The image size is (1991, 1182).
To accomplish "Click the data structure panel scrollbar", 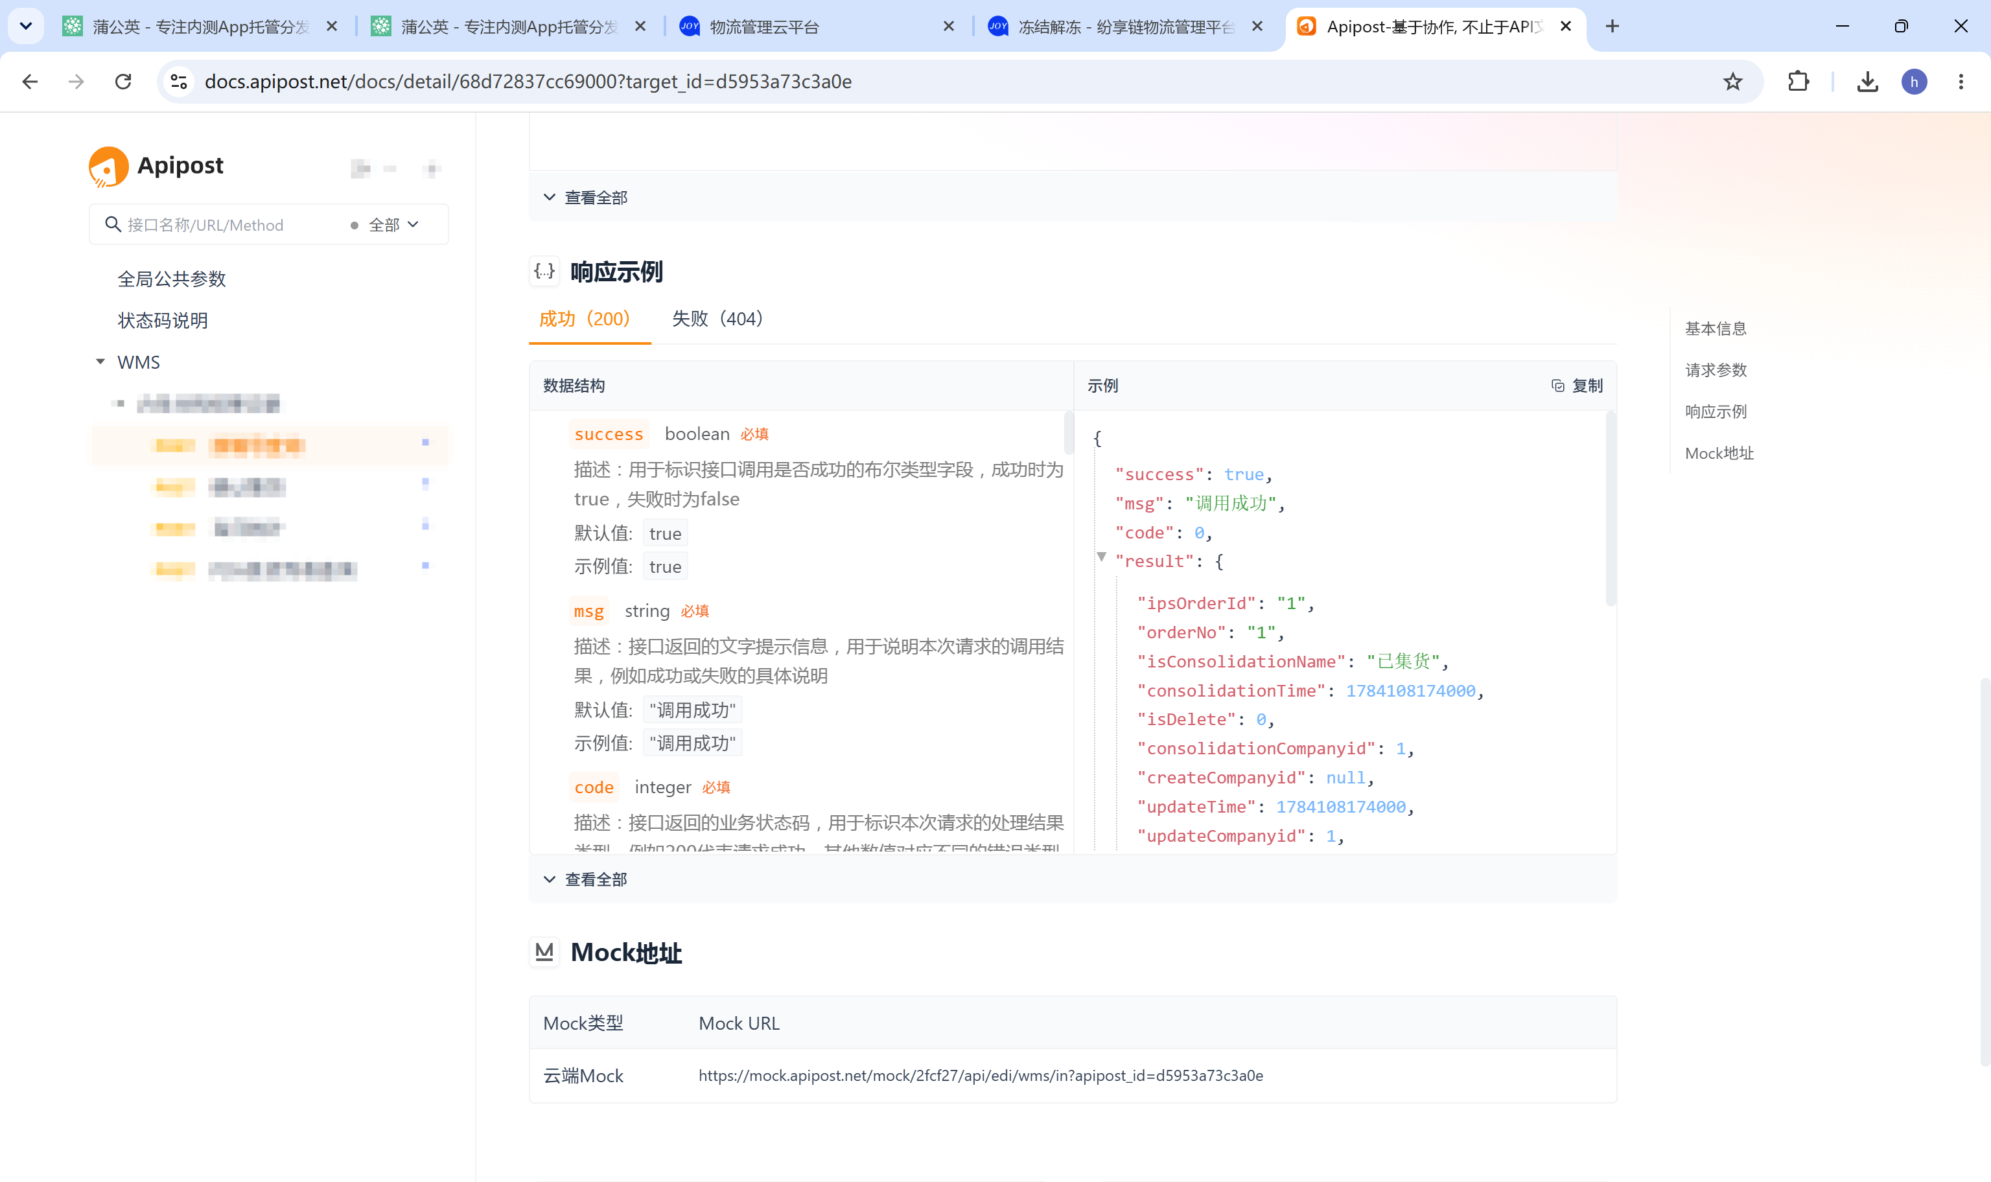I will click(x=1069, y=434).
